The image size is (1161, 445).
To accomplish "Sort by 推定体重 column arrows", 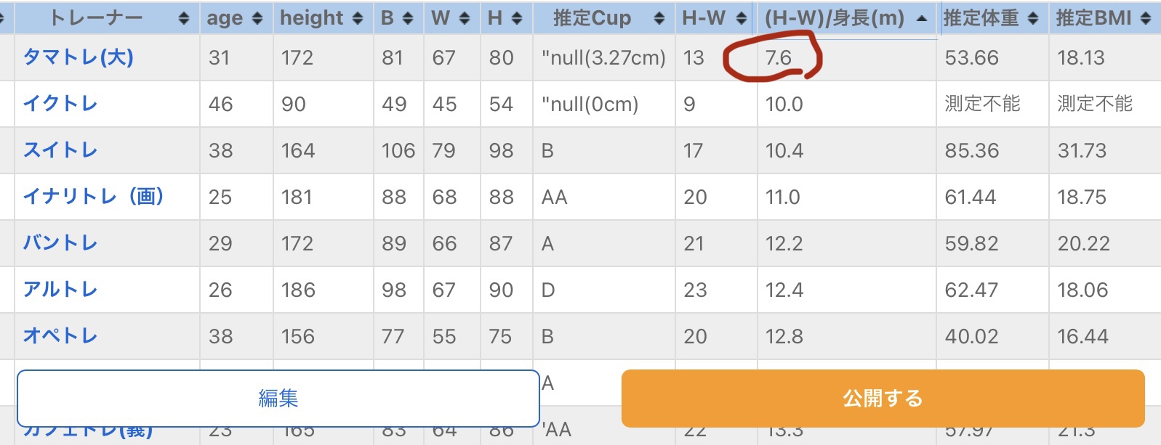I will (x=1033, y=18).
